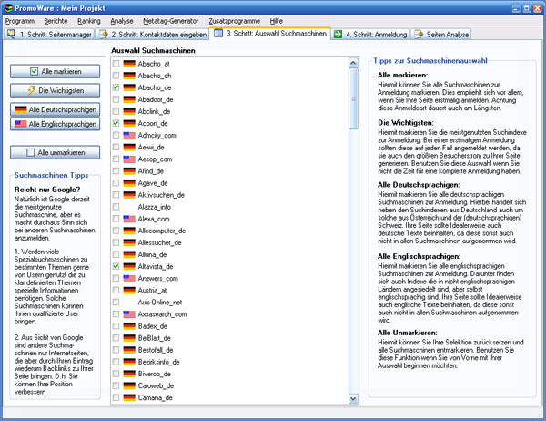Click the green arrow Anmeldung tab icon
This screenshot has width=546, height=421.
[x=338, y=35]
